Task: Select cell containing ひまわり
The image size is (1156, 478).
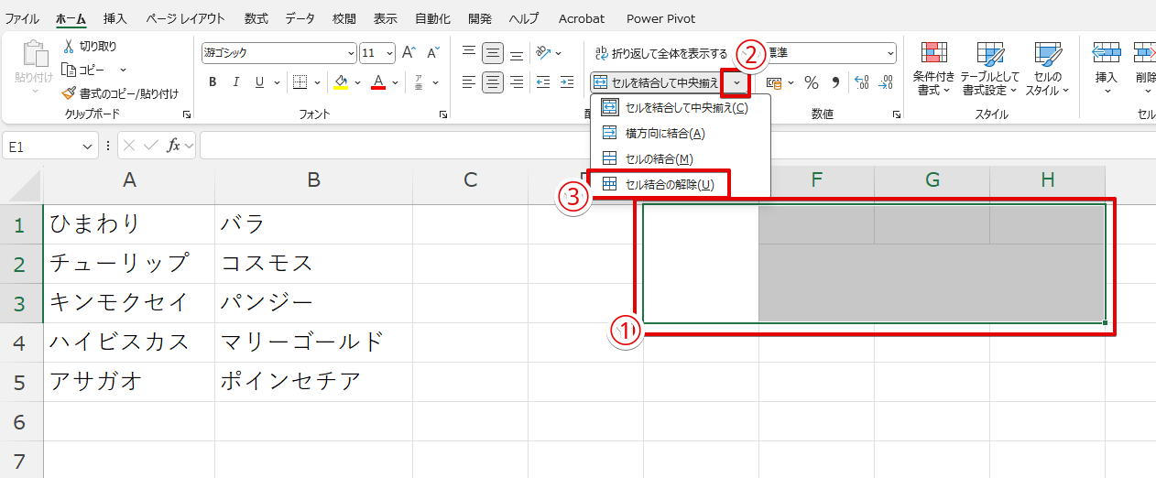Action: click(129, 223)
